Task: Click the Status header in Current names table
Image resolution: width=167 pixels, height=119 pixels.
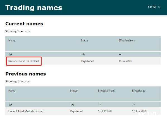Action: click(85, 40)
